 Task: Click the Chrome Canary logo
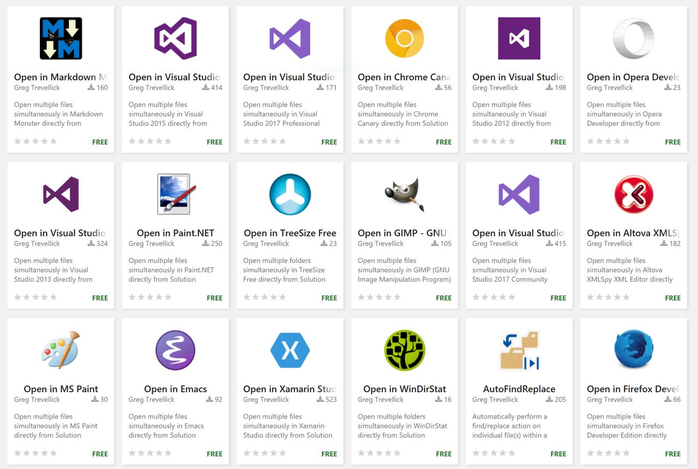point(404,38)
